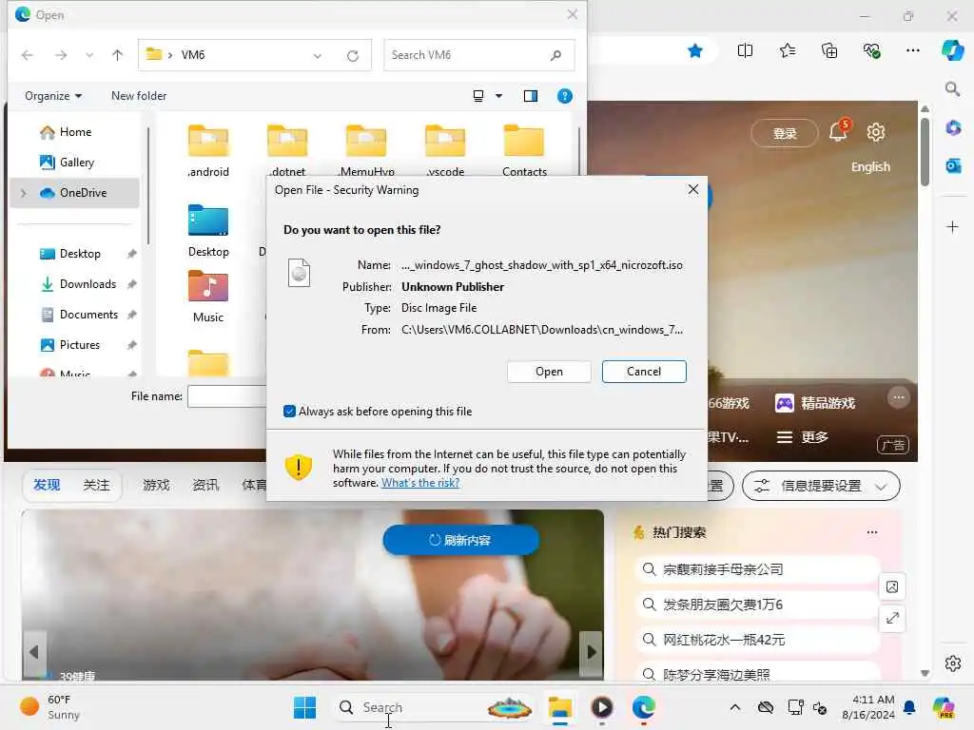Image resolution: width=974 pixels, height=730 pixels.
Task: Switch to the 游戏 tab
Action: 156,485
